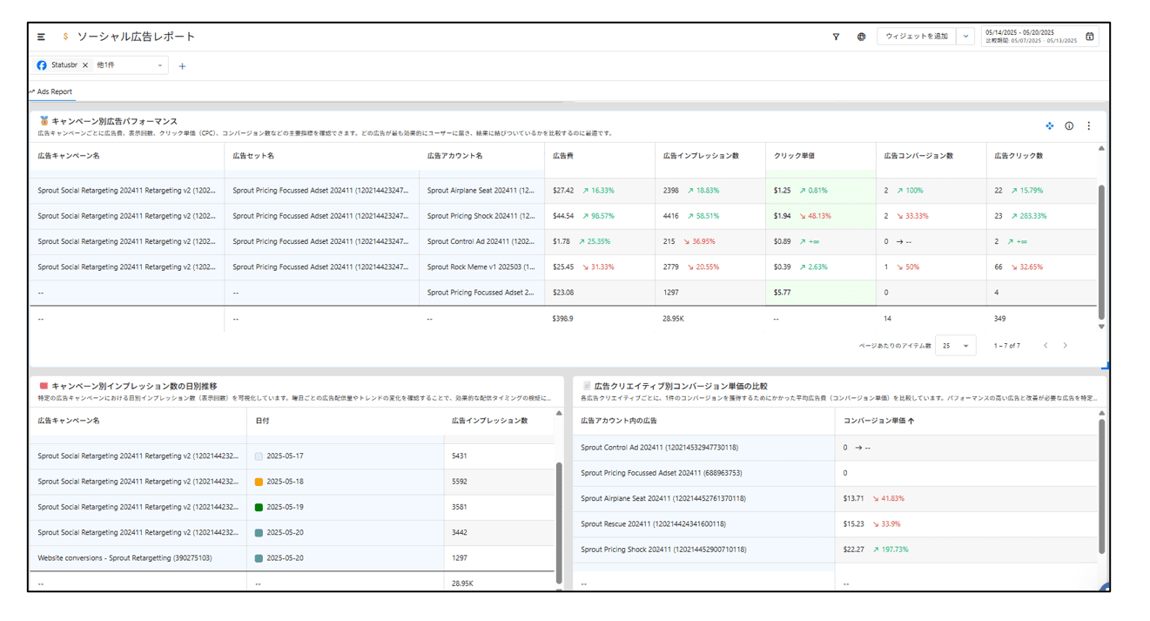Click the blue move widget icon
Image resolution: width=1150 pixels, height=621 pixels.
click(x=1049, y=126)
